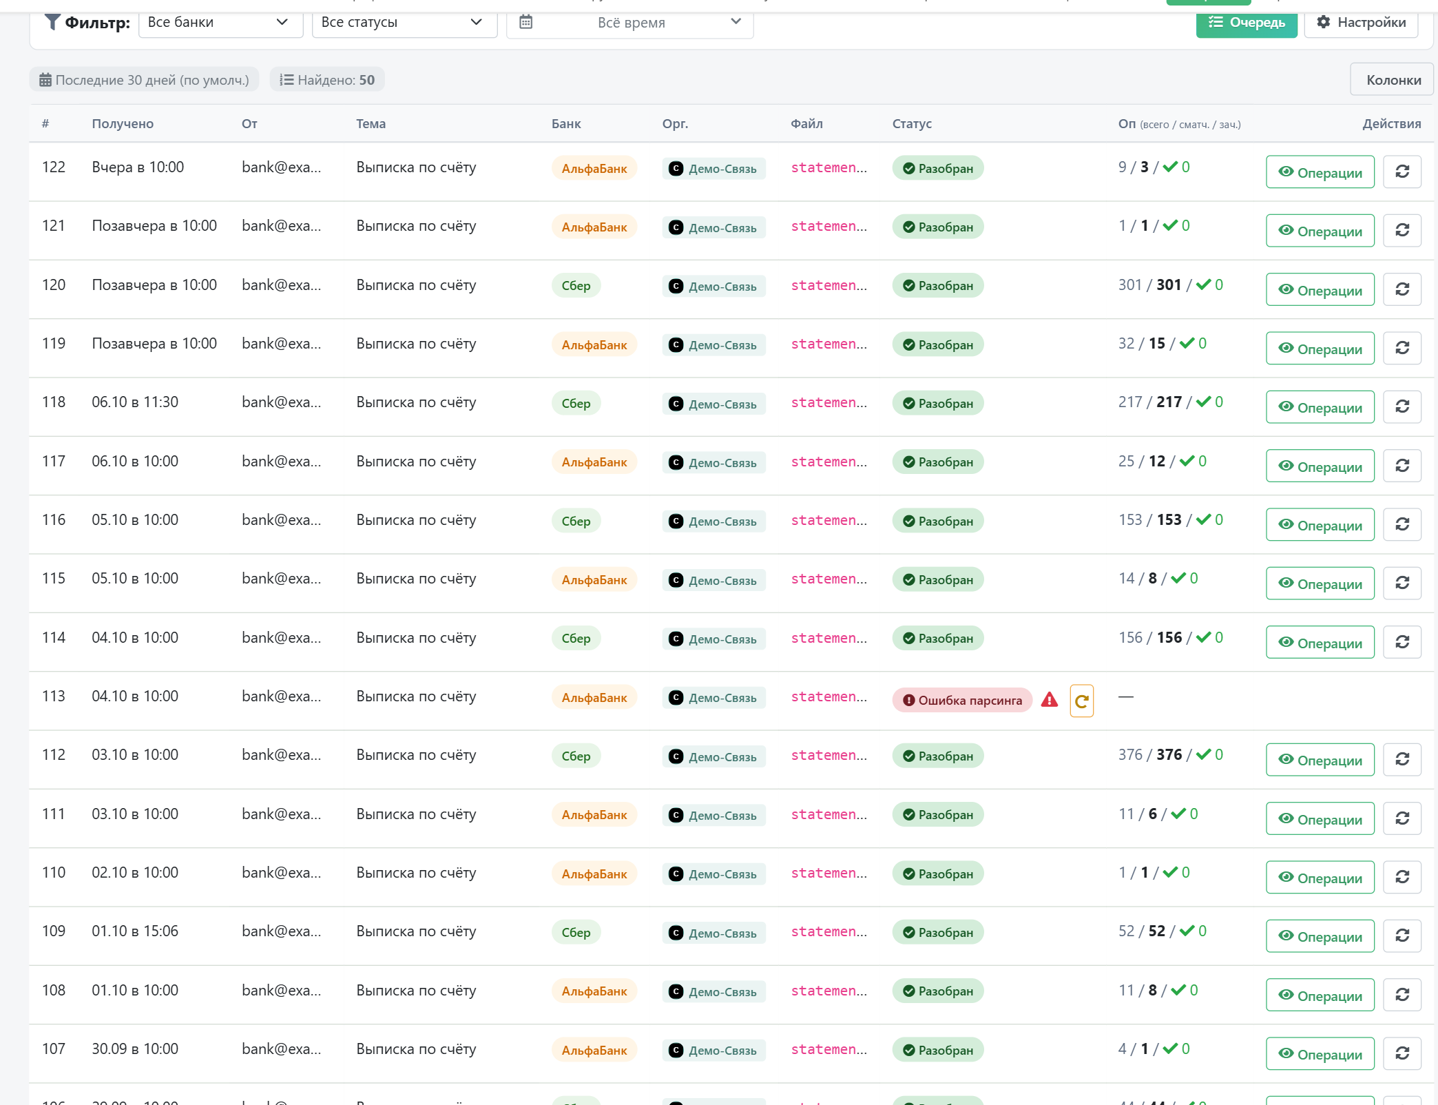This screenshot has height=1105, width=1438.
Task: Click refresh icon in row 114
Action: click(1402, 642)
